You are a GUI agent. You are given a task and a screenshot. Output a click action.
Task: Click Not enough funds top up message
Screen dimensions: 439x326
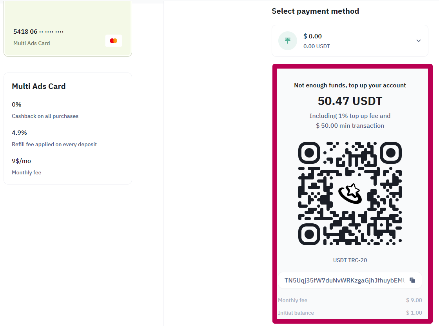[x=350, y=85]
